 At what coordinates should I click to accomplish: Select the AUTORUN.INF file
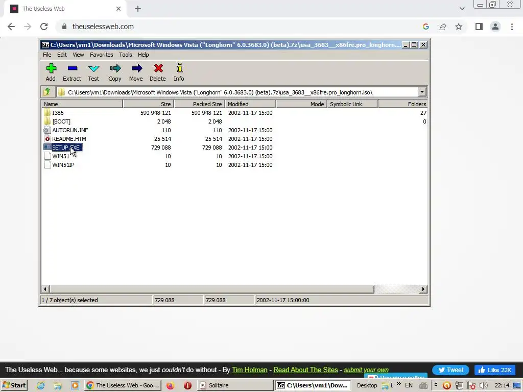coord(70,130)
